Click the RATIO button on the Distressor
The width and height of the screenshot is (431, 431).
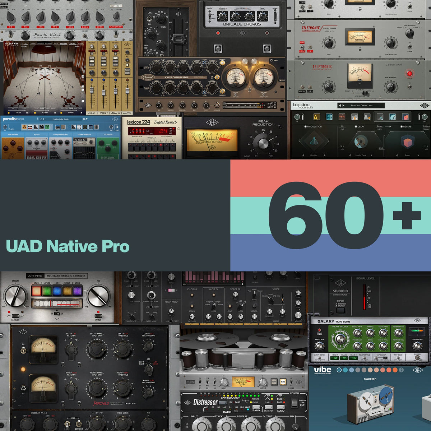[256, 407]
